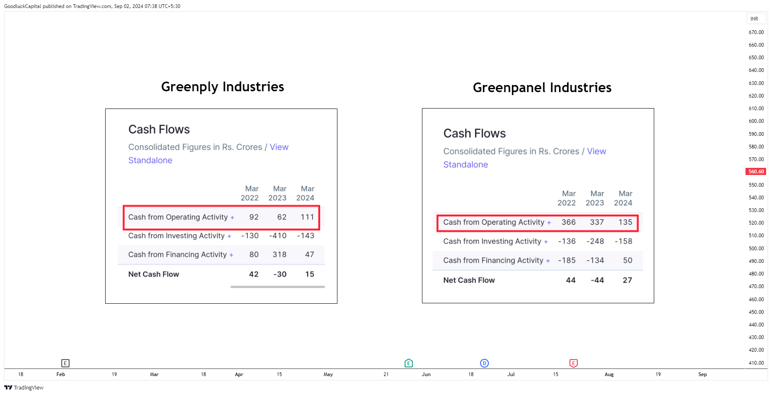This screenshot has width=772, height=395.
Task: Click the May label on time axis
Action: tap(328, 374)
